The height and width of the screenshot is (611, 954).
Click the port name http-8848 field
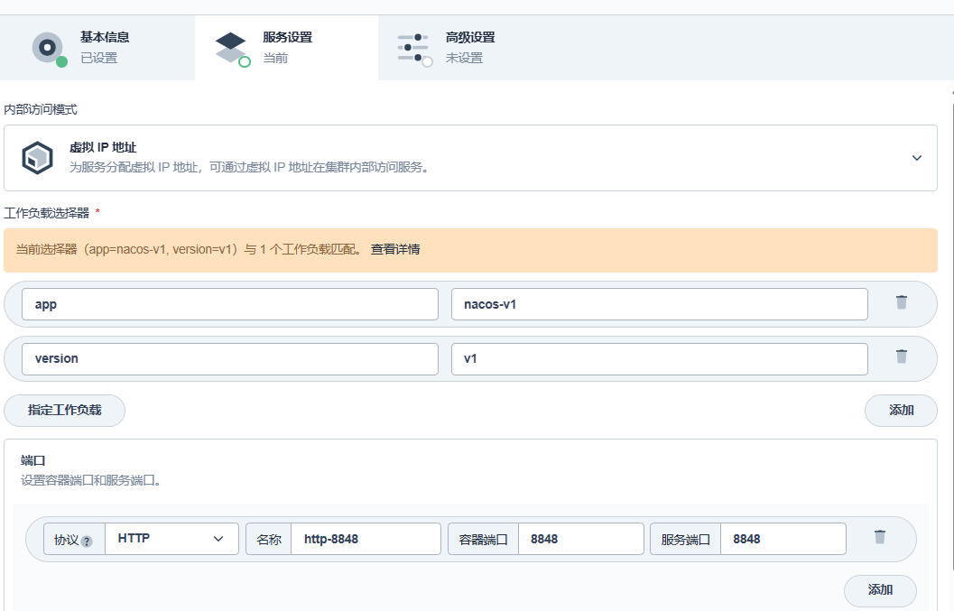pos(366,539)
